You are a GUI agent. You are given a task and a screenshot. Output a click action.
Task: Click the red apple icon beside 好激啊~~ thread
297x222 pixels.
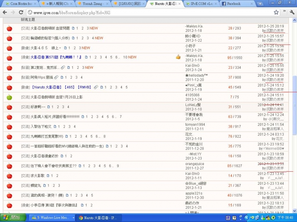(x=9, y=107)
